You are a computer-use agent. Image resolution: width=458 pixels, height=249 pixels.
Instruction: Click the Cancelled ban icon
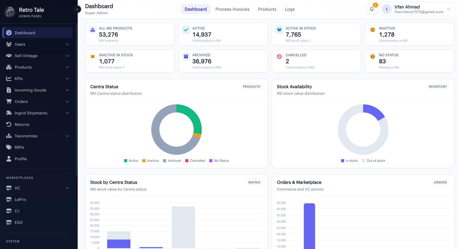[x=279, y=57]
